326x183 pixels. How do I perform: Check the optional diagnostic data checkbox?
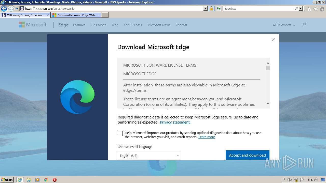tap(120, 133)
